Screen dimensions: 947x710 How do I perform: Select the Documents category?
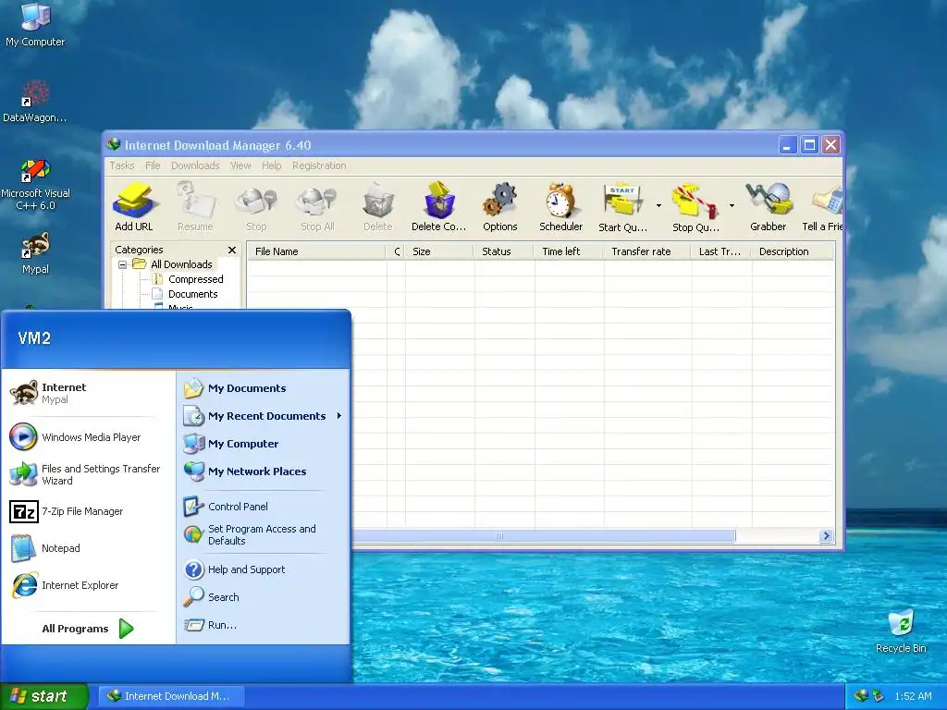click(192, 294)
